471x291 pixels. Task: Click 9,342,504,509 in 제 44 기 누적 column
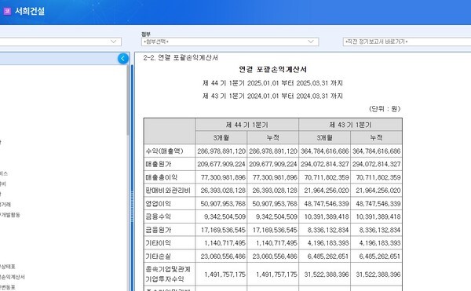[x=276, y=216]
